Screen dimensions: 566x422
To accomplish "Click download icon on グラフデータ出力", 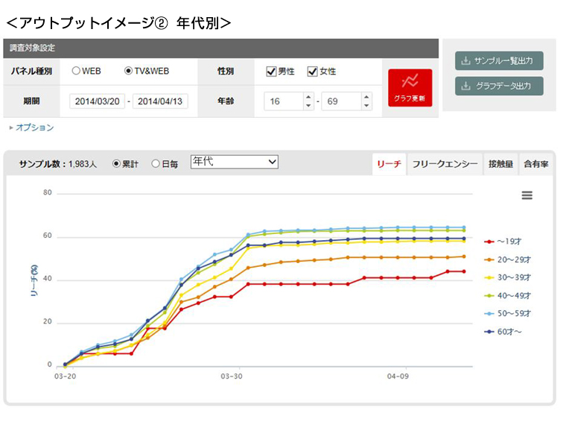I will coord(465,86).
